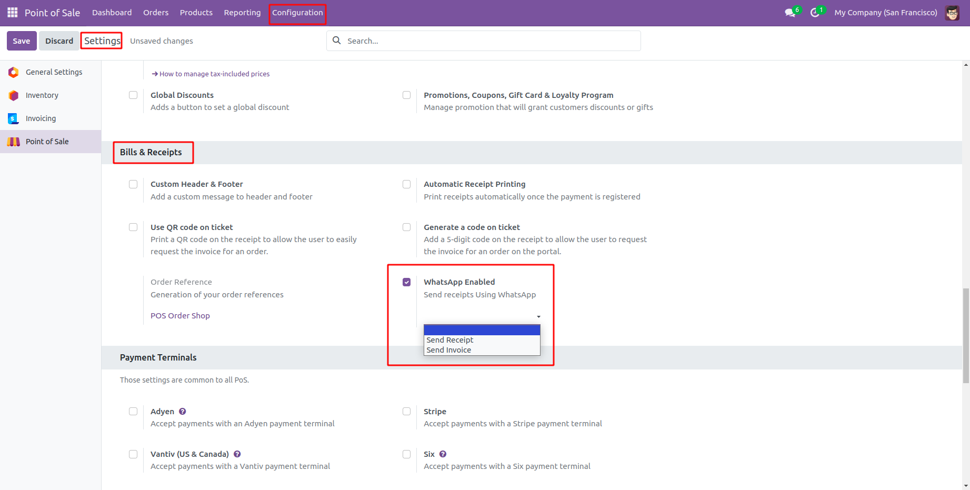Enable the Stripe payment terminal checkbox
This screenshot has width=970, height=490.
pyautogui.click(x=407, y=412)
